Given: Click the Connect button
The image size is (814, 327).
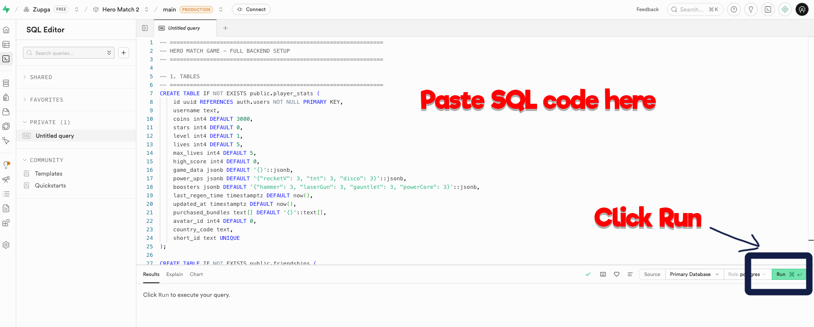Looking at the screenshot, I should [x=251, y=9].
